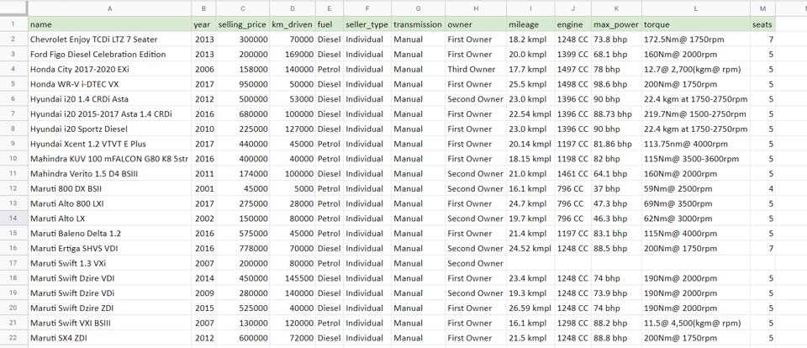This screenshot has width=807, height=348.
Task: Click max_power '37 bhp' cell
Action: 616,188
